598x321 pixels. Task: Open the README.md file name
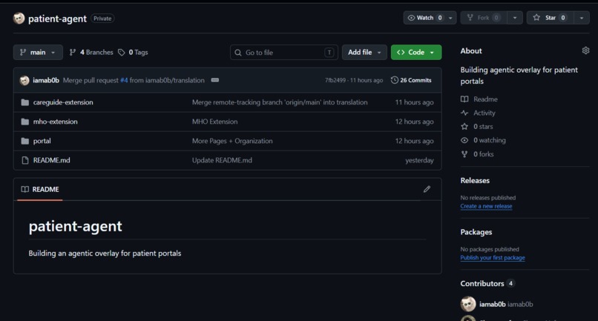(x=51, y=160)
